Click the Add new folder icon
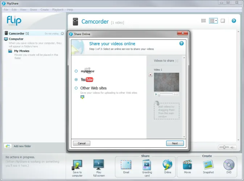The image size is (244, 181). [8, 146]
